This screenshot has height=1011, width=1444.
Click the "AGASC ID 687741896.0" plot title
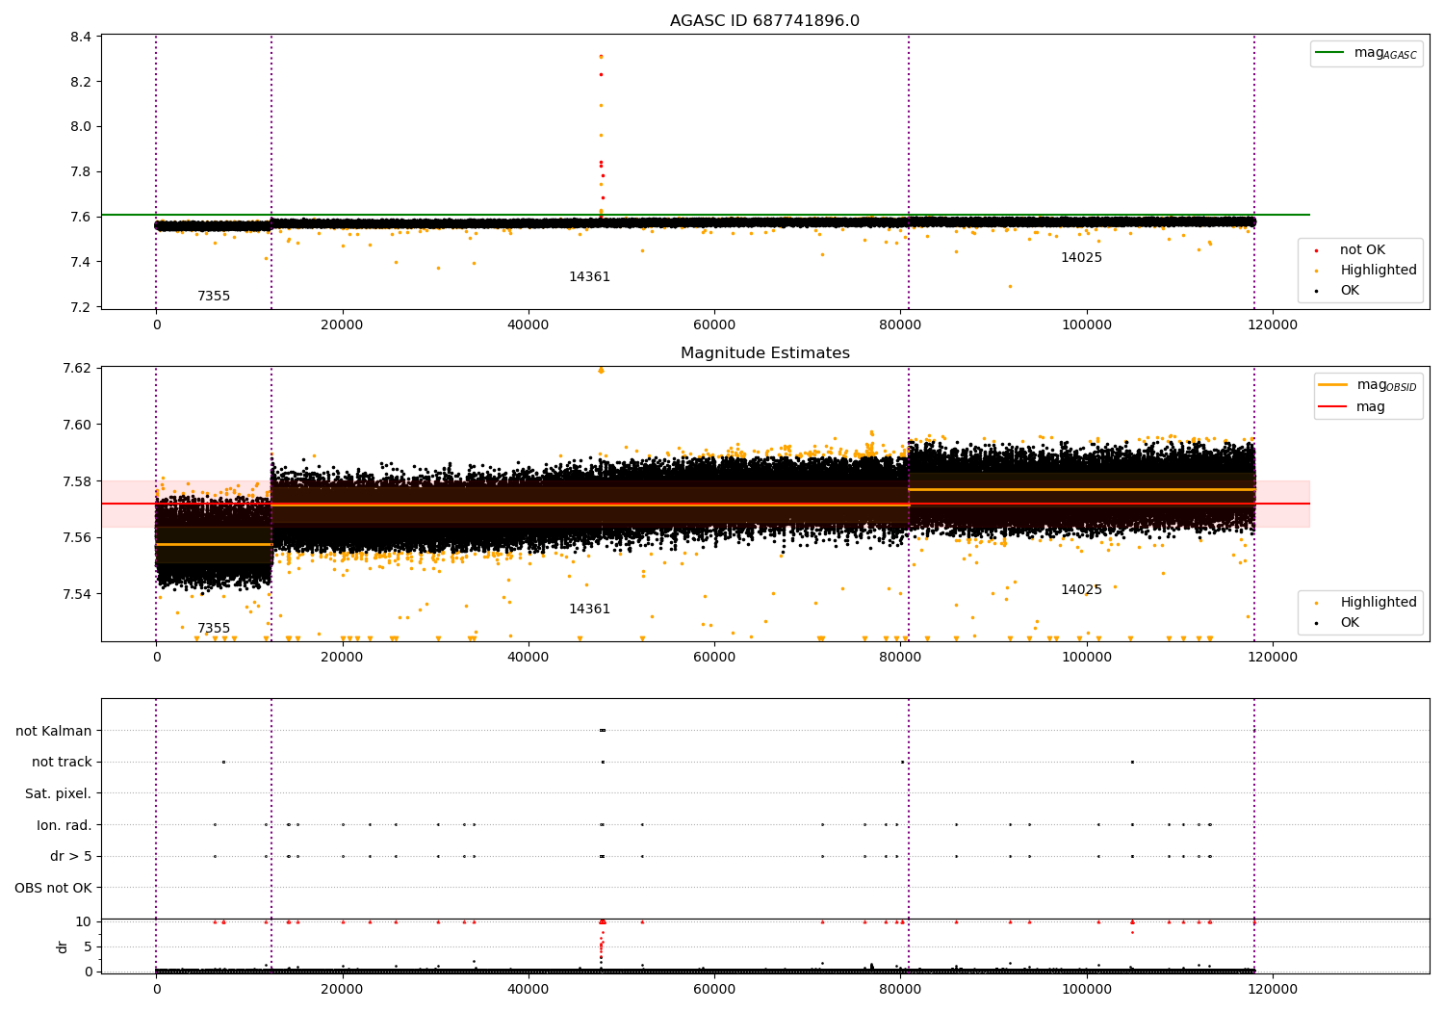[764, 20]
